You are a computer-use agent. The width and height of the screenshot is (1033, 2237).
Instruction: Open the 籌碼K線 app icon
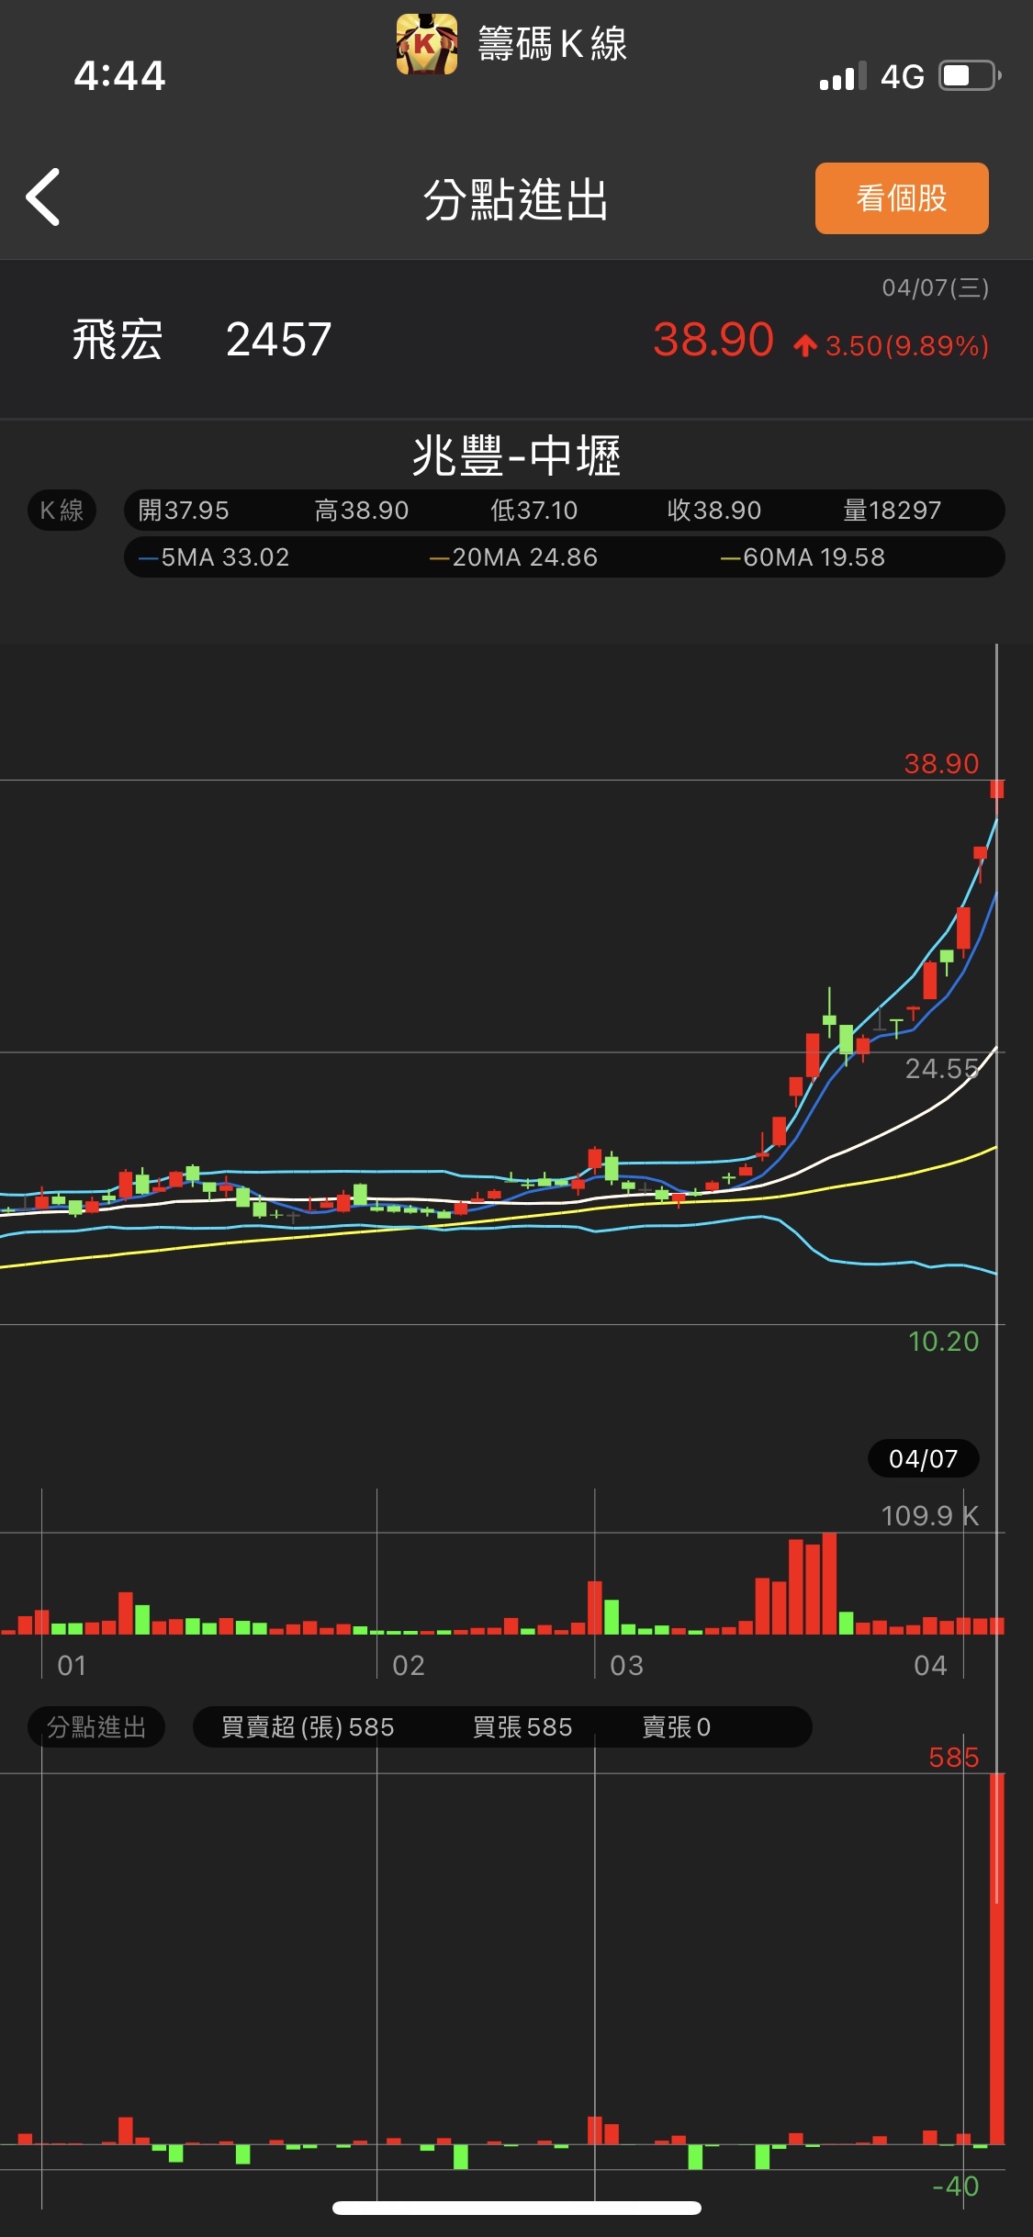(x=427, y=44)
